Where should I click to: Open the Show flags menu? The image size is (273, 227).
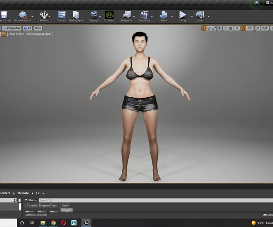38,28
